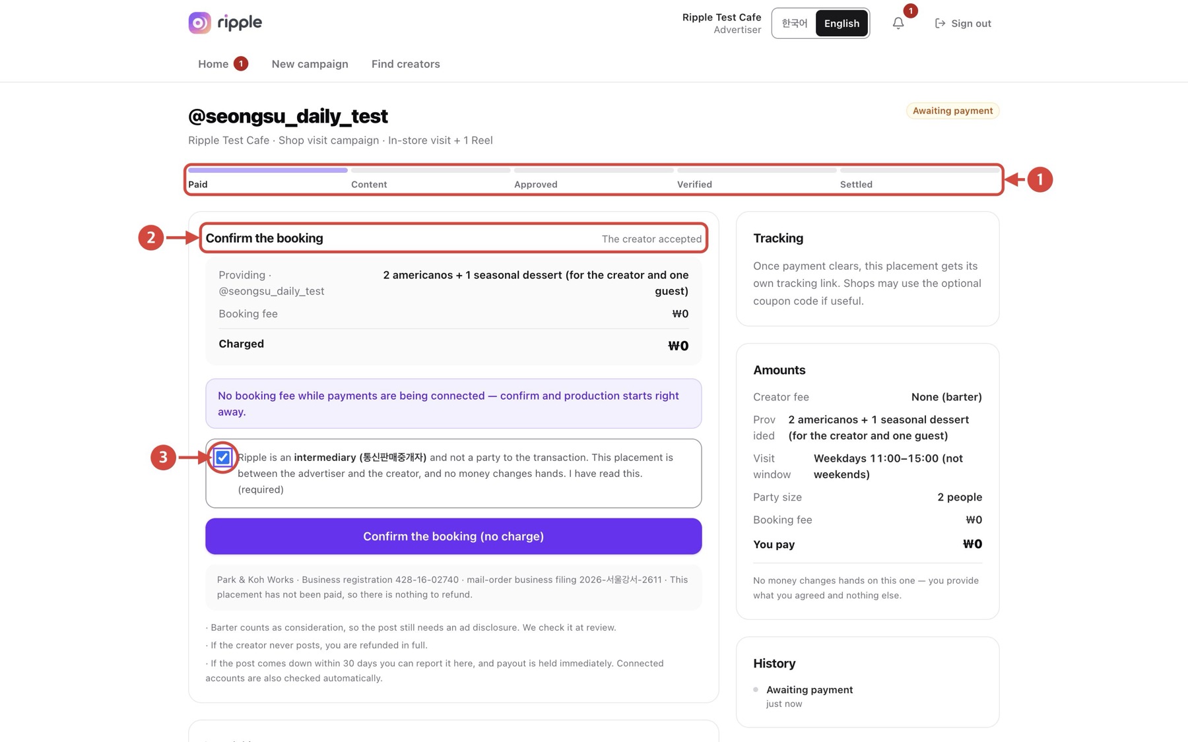Open the Home tab
Screen dimensions: 1188x742
click(x=213, y=64)
